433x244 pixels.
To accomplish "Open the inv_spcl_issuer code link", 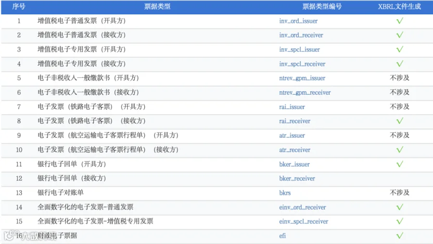I will (299, 49).
